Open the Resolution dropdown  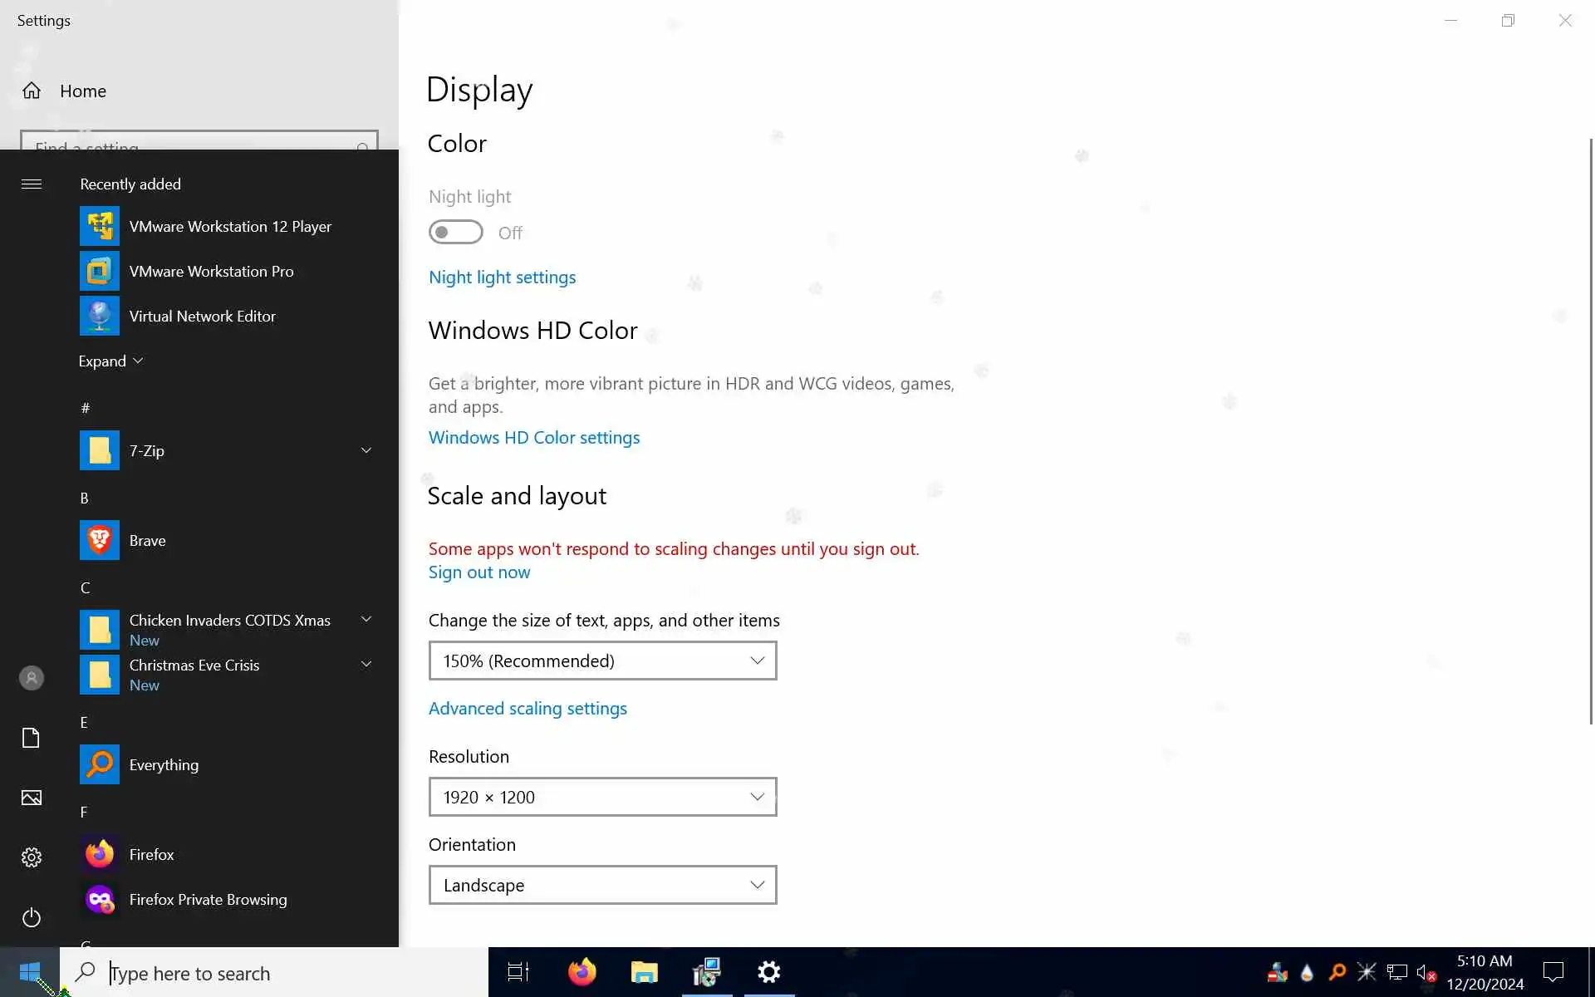pyautogui.click(x=602, y=798)
